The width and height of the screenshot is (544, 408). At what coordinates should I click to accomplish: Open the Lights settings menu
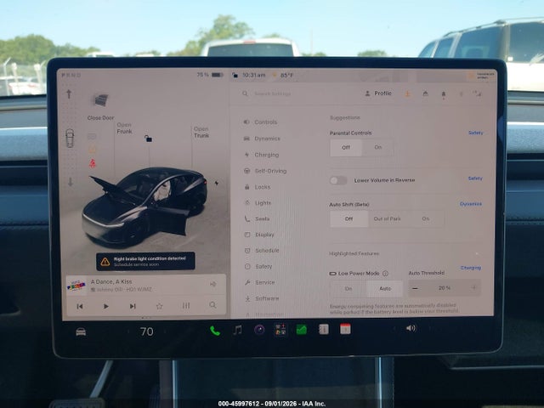(258, 203)
